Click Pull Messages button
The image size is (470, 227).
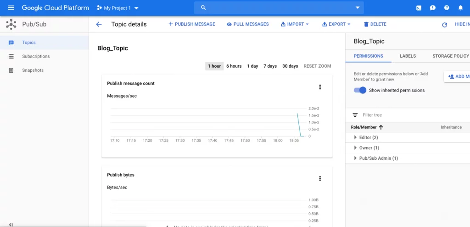(247, 24)
